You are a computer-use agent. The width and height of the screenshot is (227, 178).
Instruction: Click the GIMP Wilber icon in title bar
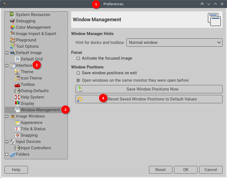tap(5, 4)
